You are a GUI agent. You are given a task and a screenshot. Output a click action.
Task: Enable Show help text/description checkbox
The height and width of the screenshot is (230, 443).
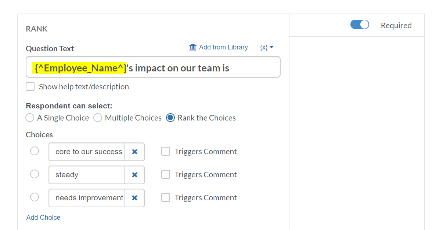coord(30,87)
